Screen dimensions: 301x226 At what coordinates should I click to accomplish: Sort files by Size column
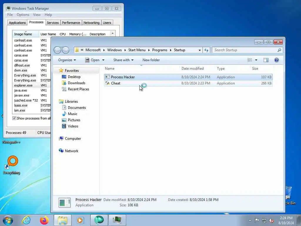[x=255, y=69]
